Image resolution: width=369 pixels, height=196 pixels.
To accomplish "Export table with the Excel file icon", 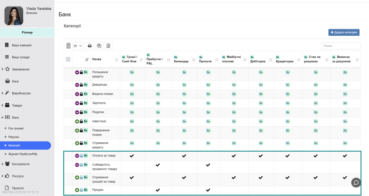I will tap(108, 46).
